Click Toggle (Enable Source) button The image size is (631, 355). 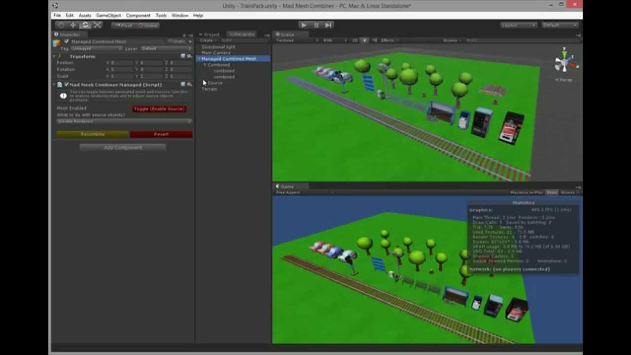[x=159, y=109]
